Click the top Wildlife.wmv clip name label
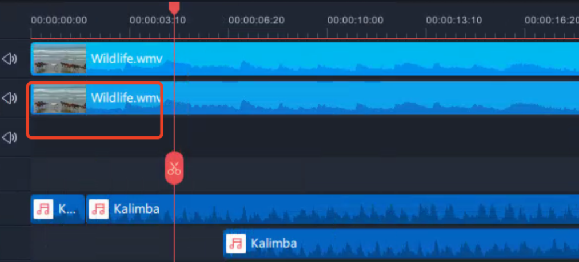This screenshot has height=262, width=579. point(127,59)
